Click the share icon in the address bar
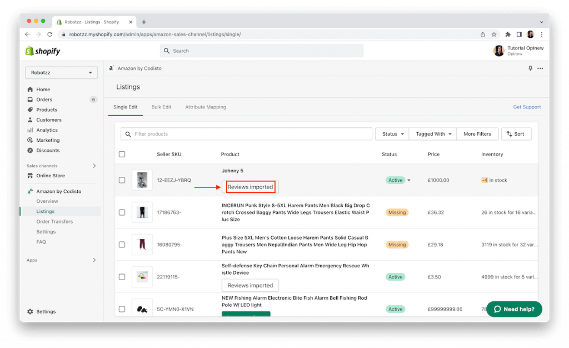Screen dimensions: 569x348 [x=483, y=34]
